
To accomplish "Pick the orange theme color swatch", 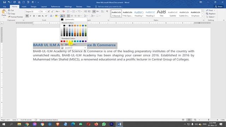I will (75, 26).
